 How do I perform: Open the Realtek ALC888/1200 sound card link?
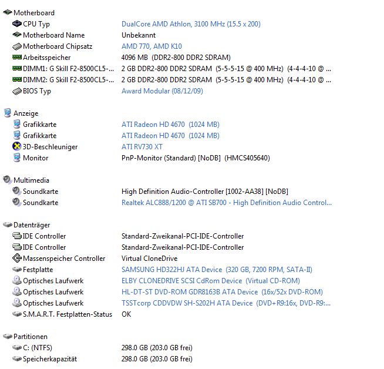(x=227, y=203)
